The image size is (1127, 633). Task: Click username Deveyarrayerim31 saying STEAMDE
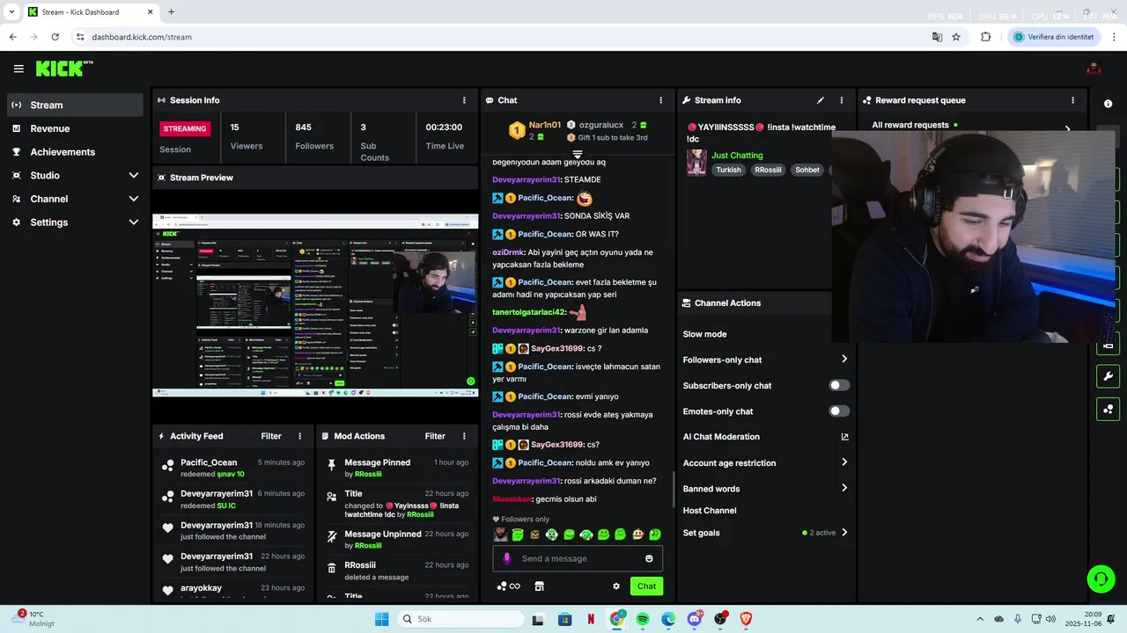pyautogui.click(x=526, y=179)
